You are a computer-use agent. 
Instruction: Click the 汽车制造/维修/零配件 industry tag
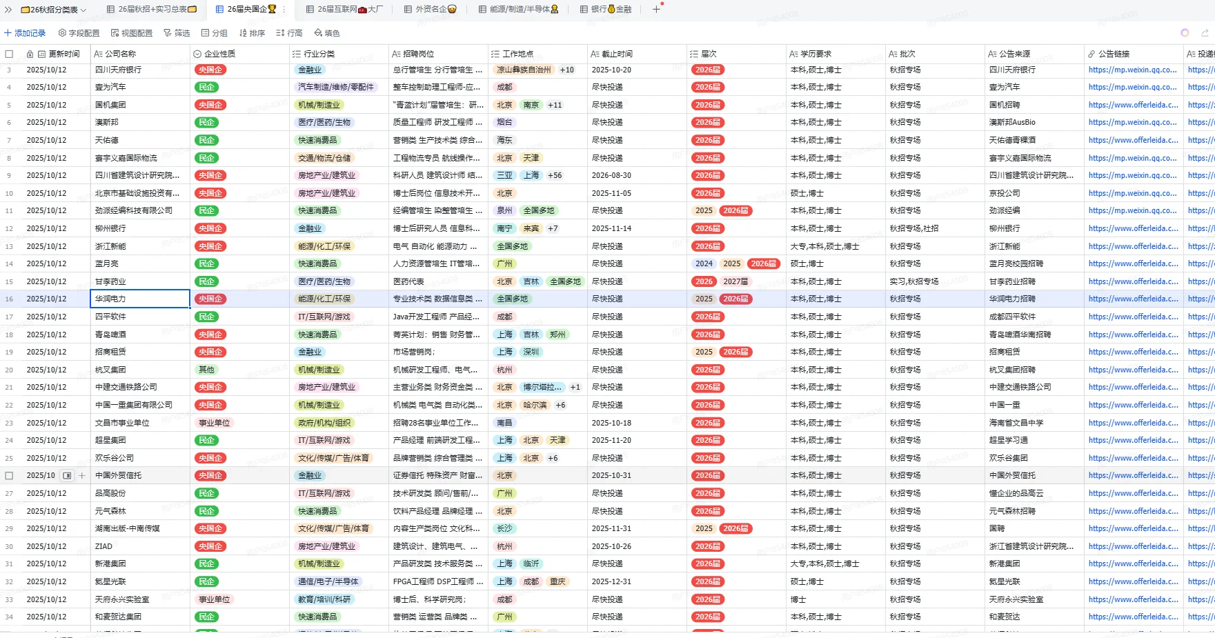[x=336, y=88]
